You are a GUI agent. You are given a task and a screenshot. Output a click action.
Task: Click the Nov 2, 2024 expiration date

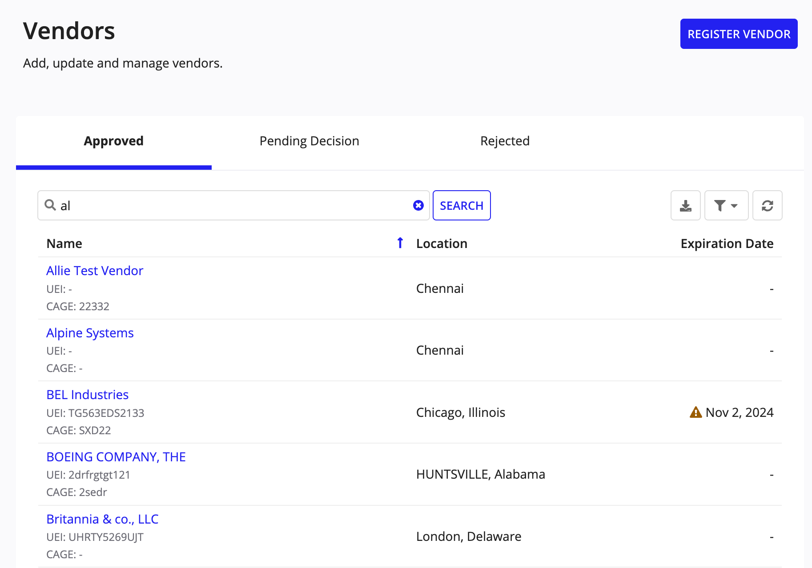click(x=740, y=412)
